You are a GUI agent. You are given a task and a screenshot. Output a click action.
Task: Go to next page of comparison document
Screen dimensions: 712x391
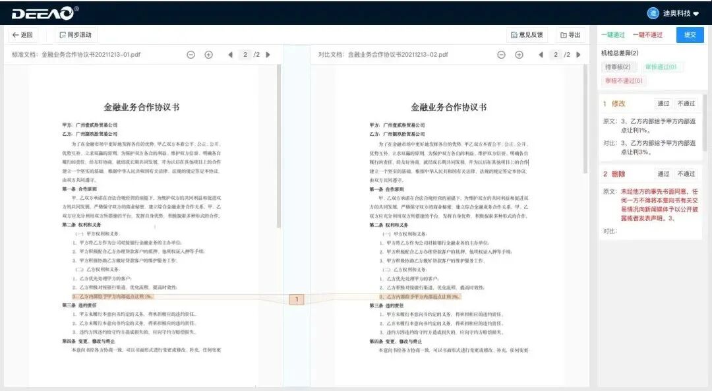tap(579, 55)
